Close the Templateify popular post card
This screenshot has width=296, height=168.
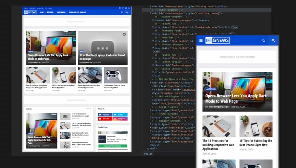pos(127,136)
